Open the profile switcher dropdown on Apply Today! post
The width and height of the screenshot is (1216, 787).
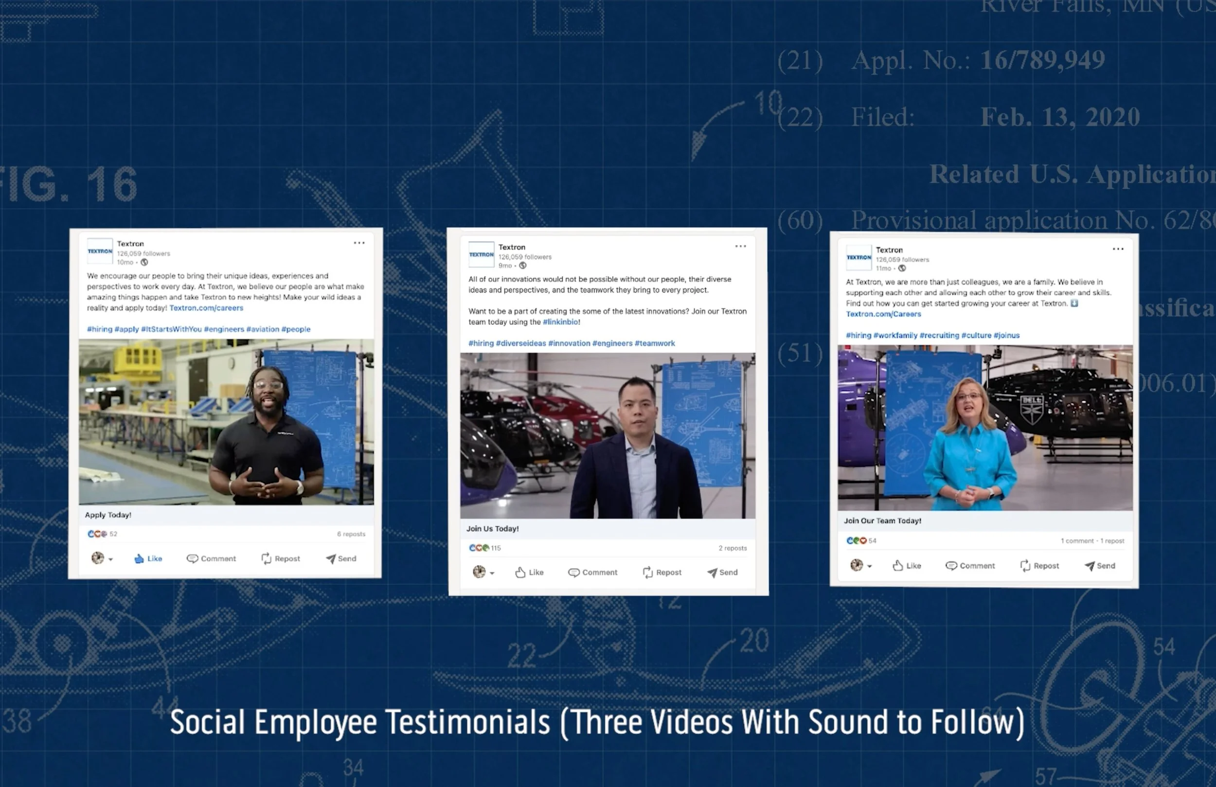coord(102,558)
